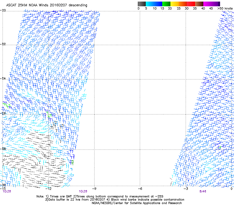The height and width of the screenshot is (205, 234).
Task: Click the 8:48 swath time label
Action: [x=203, y=191]
